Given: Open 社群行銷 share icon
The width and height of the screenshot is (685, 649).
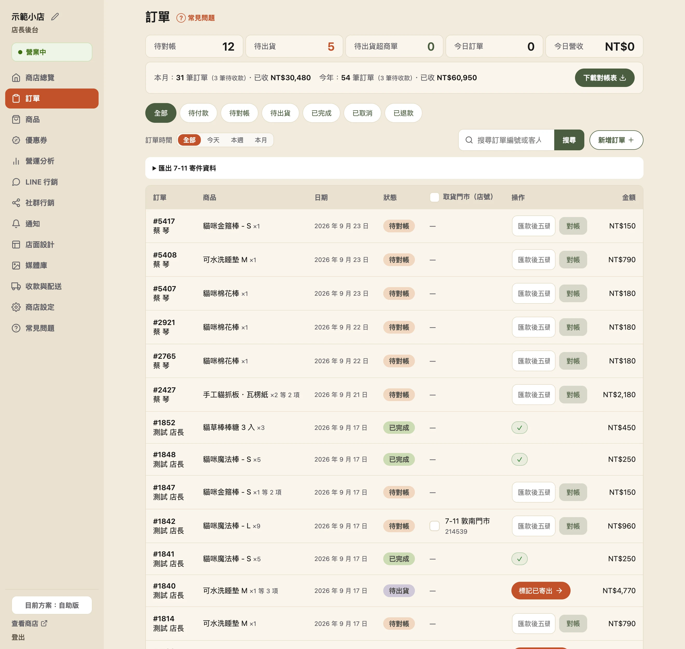Looking at the screenshot, I should click(x=16, y=203).
